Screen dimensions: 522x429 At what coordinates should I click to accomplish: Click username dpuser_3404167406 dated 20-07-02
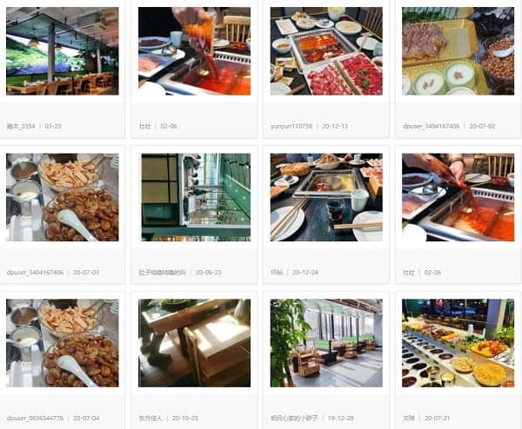(x=431, y=126)
